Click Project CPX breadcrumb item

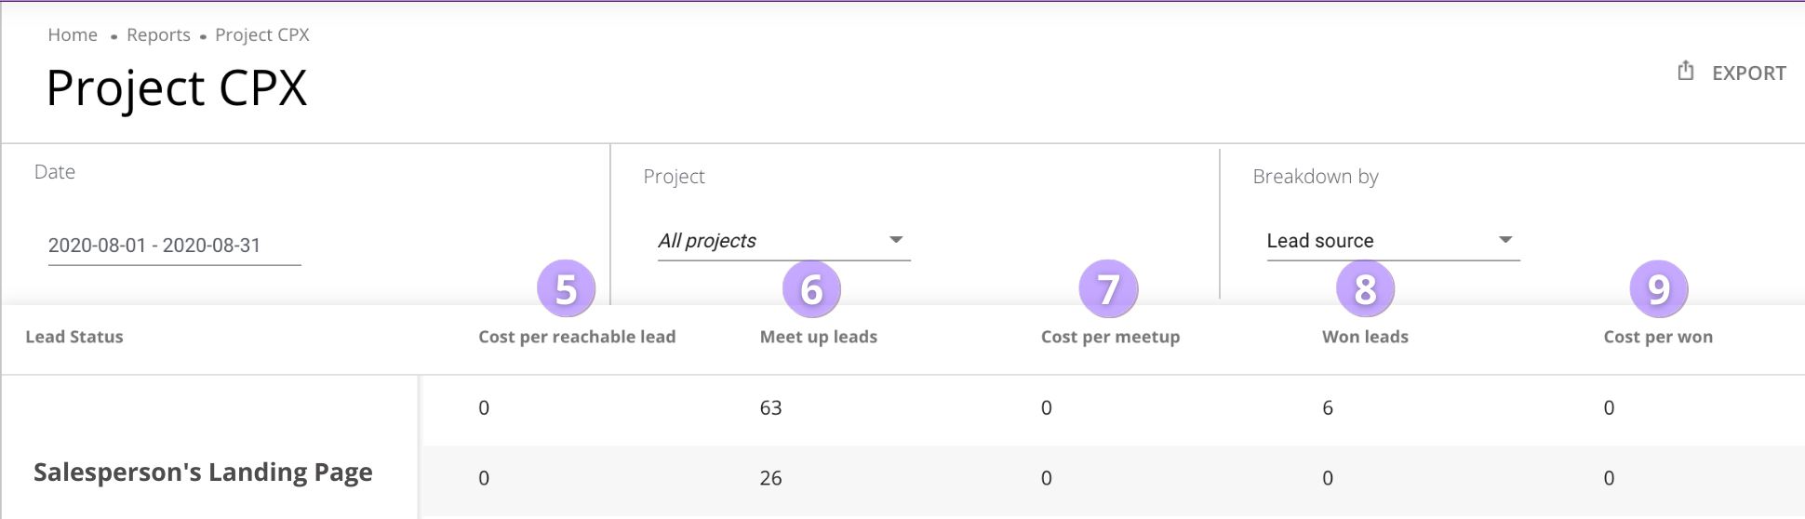point(261,35)
